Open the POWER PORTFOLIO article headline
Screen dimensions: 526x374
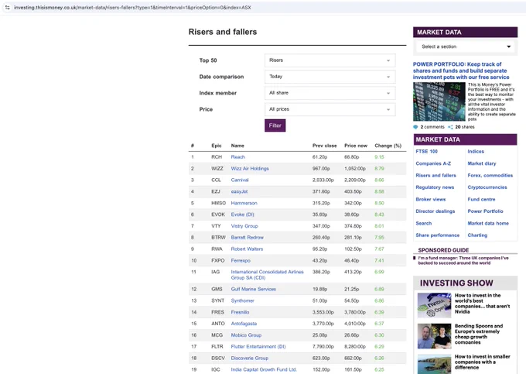pos(461,70)
